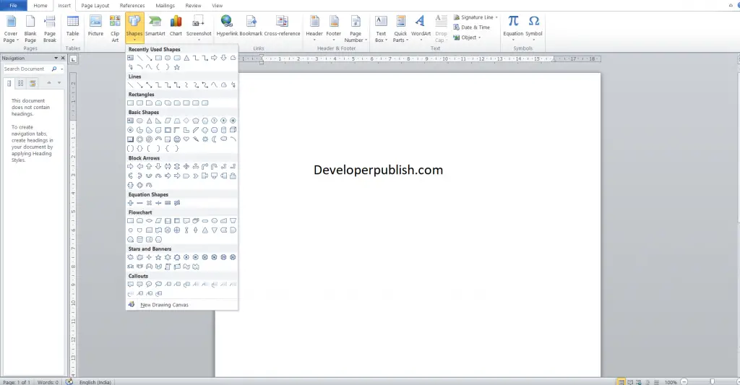Select the smiley face shape in Basic Shapes
Screen dimensions: 740x385
177,139
